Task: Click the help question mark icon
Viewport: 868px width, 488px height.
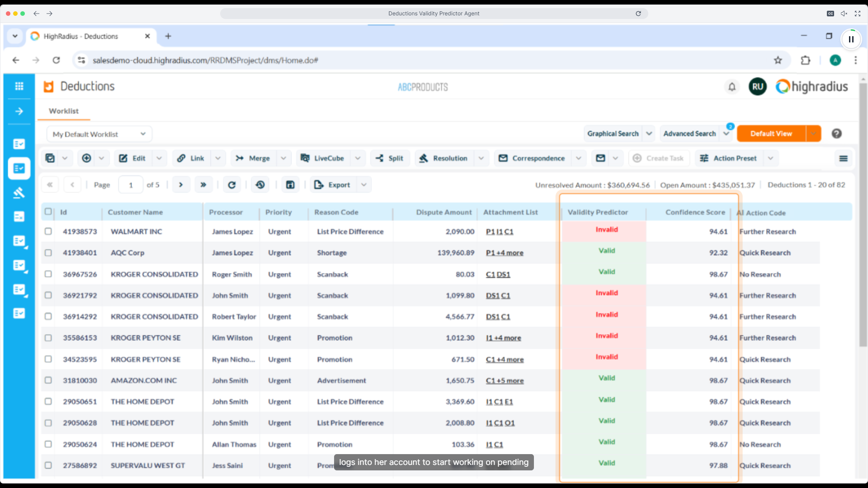Action: coord(837,134)
